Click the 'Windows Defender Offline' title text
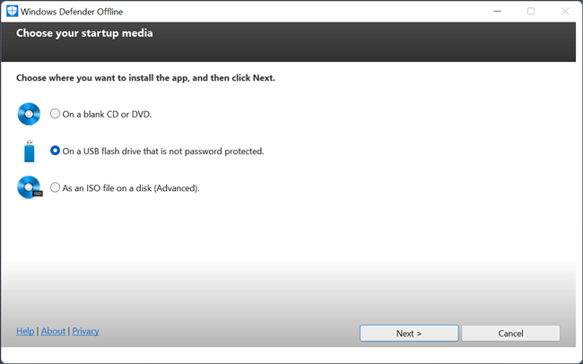This screenshot has width=583, height=364. 72,12
